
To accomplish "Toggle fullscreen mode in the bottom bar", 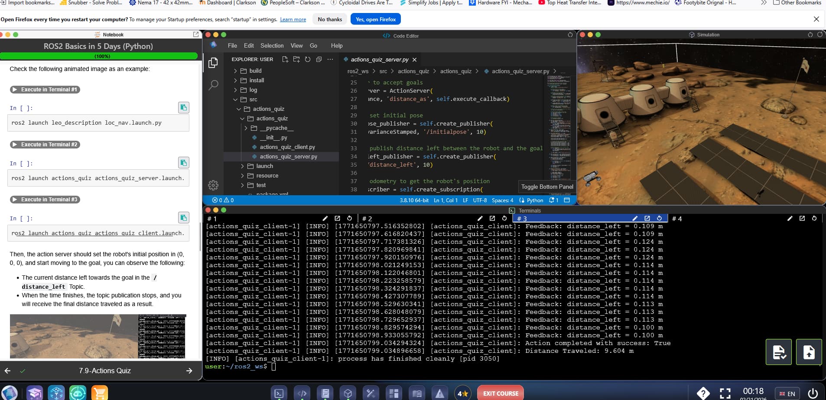I will click(725, 393).
